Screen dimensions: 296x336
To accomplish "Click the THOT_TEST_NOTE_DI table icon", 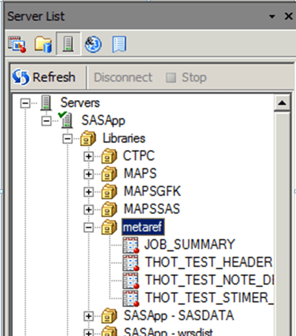I will (131, 281).
